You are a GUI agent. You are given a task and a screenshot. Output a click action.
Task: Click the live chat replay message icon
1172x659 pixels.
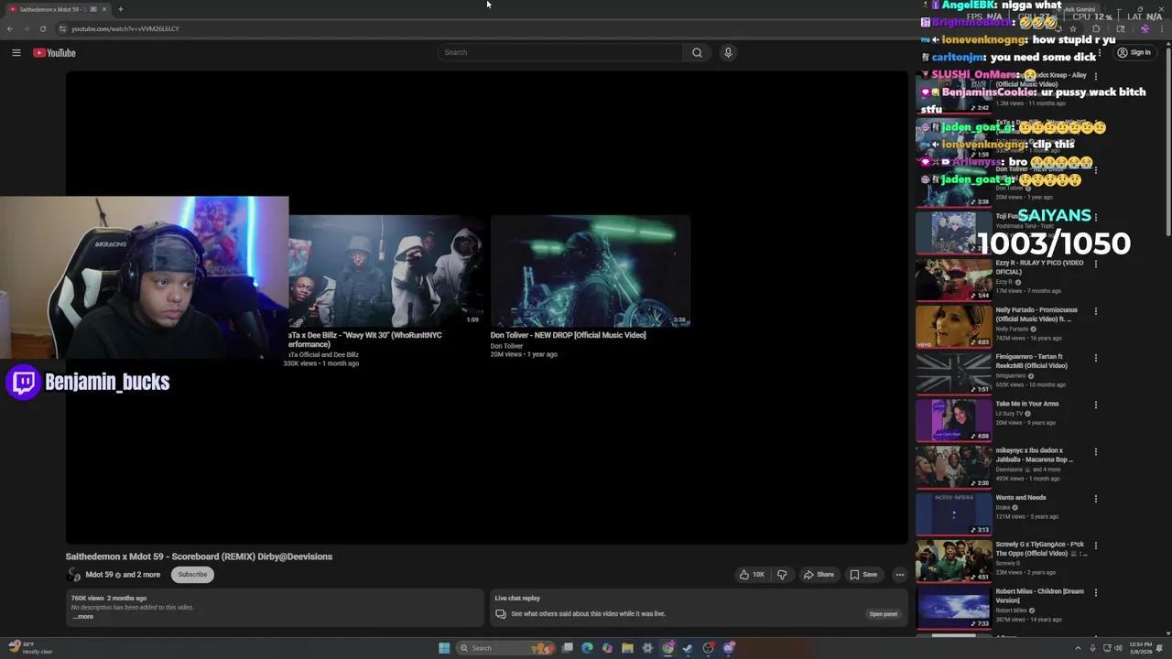coord(500,614)
